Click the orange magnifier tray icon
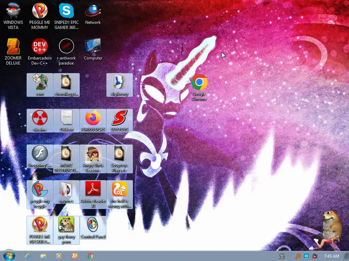The image size is (349, 261). point(298,256)
